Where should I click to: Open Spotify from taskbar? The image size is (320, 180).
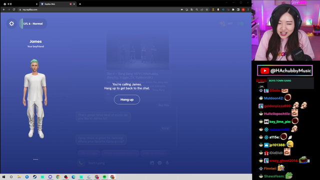[x=104, y=177]
